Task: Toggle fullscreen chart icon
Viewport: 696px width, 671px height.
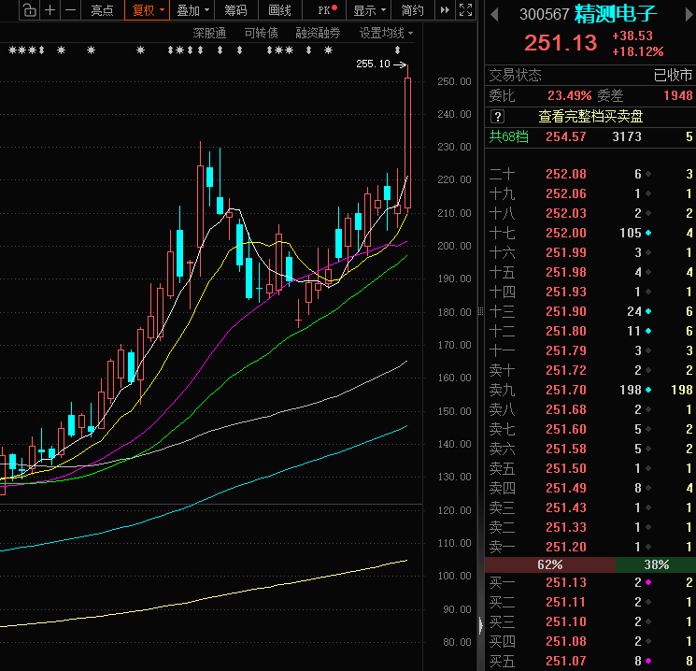Action: (x=465, y=9)
